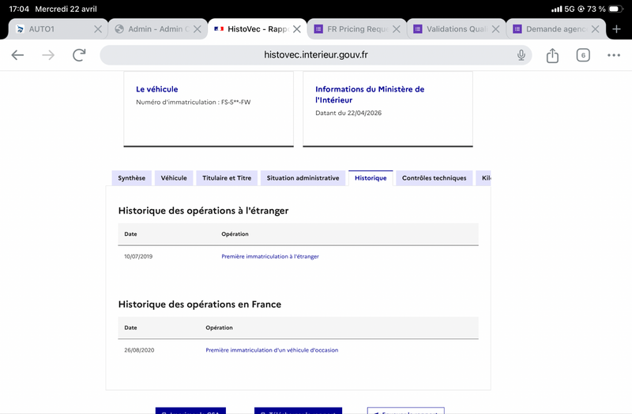Open the tab overview showing 6 tabs

[583, 55]
